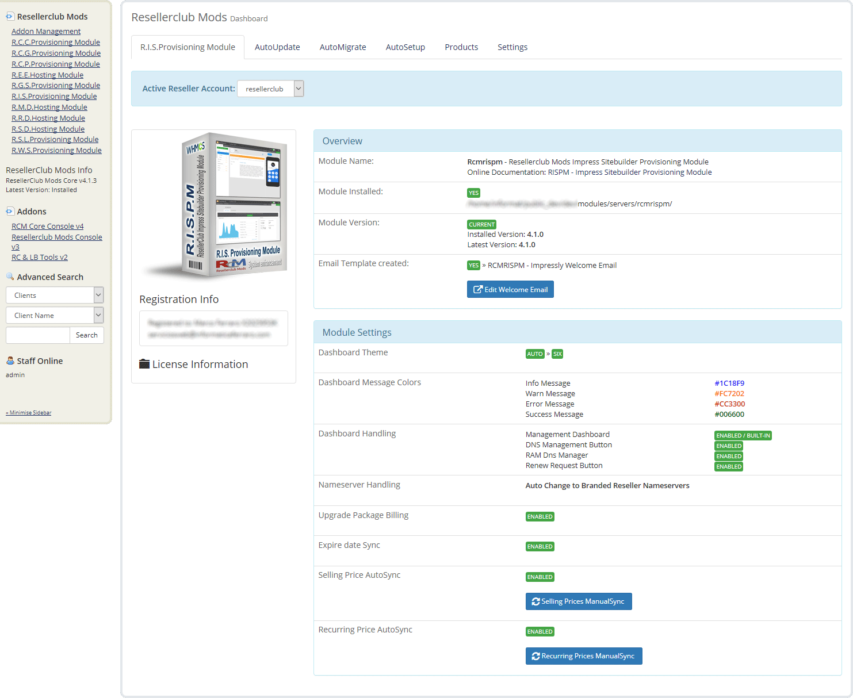Image resolution: width=853 pixels, height=698 pixels.
Task: Click the Minimise Sidebar link
Action: tap(29, 413)
